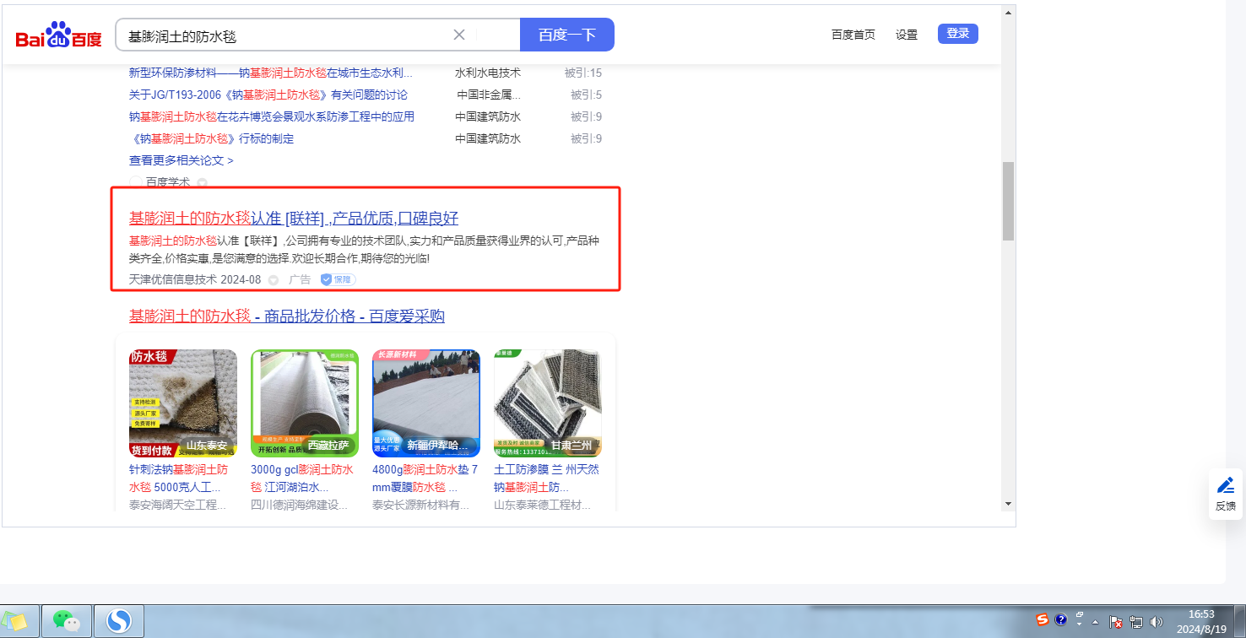Open paper 新型环保防渗材料 钠基膨润土防水毯

[x=271, y=73]
